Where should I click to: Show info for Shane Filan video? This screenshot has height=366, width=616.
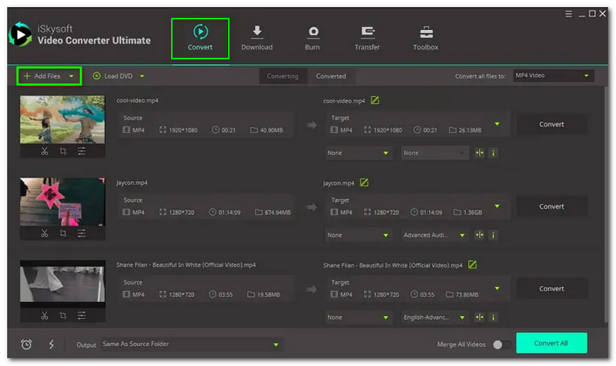point(494,317)
